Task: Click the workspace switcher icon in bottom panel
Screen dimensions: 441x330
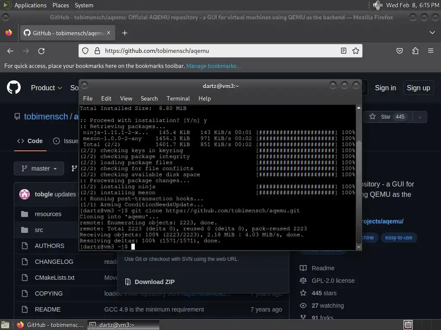Action: (408, 325)
